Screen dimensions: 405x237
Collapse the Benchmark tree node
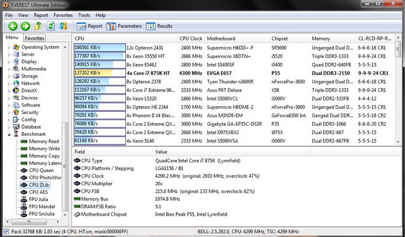point(9,134)
